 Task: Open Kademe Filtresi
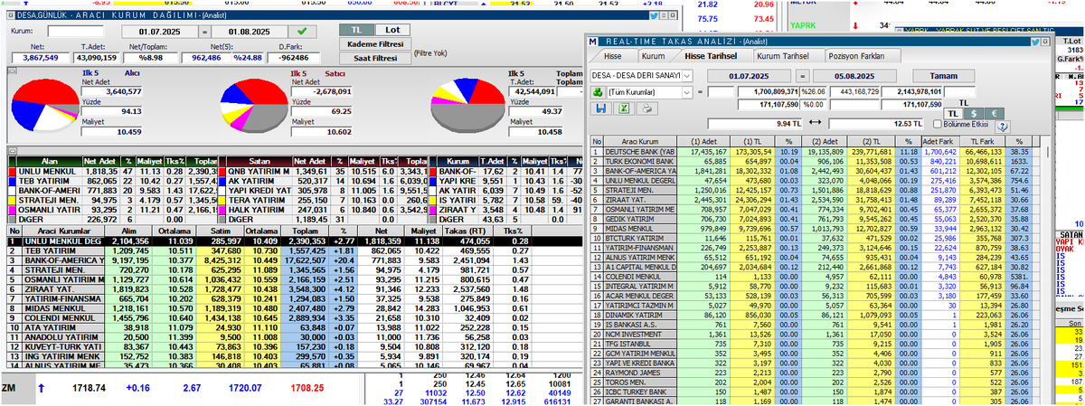click(x=374, y=43)
